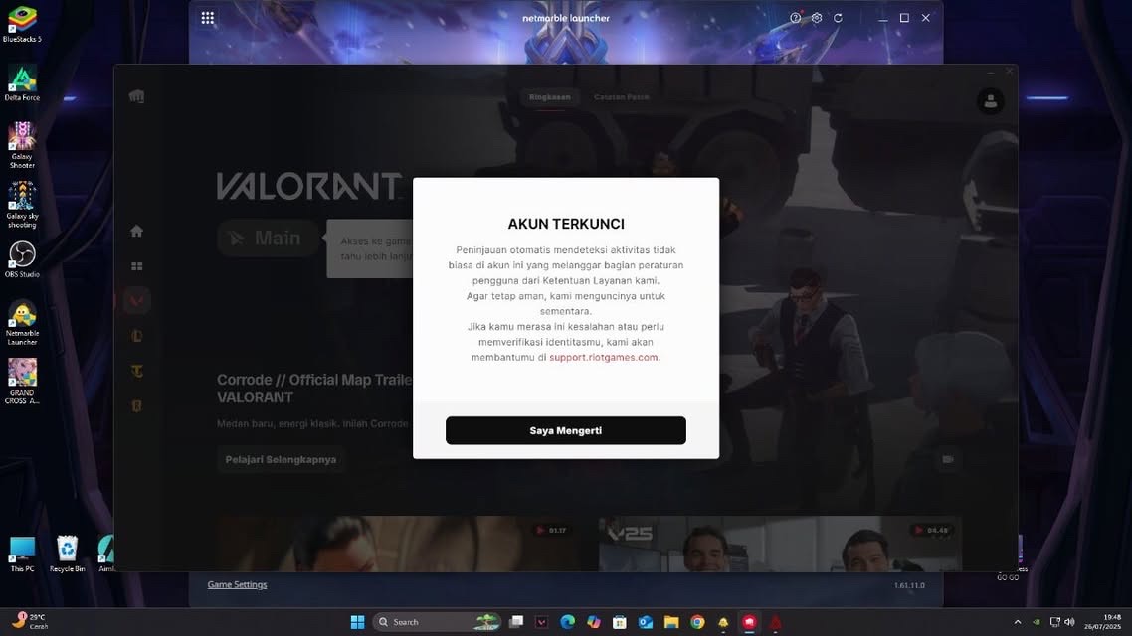1132x636 pixels.
Task: Open the Windows Start menu
Action: point(357,622)
